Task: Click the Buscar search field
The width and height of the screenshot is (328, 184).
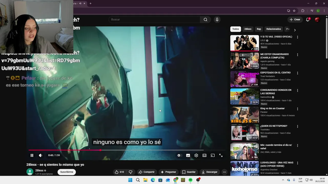Action: click(155, 20)
